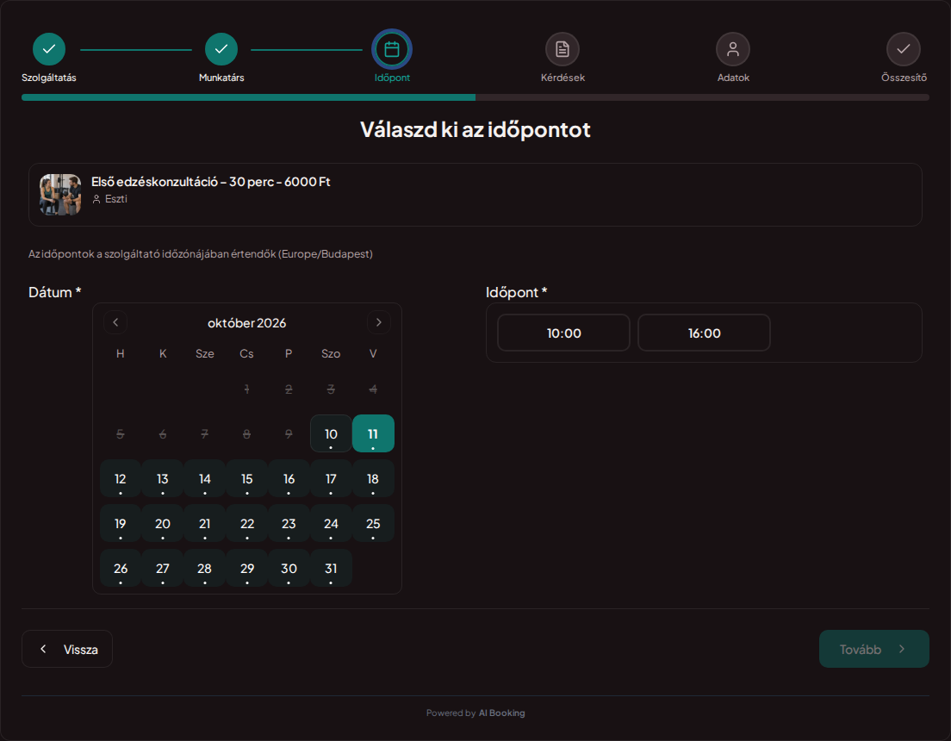Image resolution: width=951 pixels, height=741 pixels.
Task: Go to next month in calendar
Action: tap(378, 322)
